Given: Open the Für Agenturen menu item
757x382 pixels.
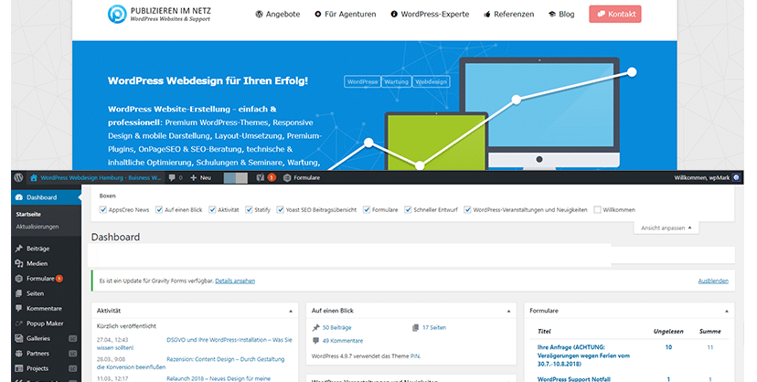Looking at the screenshot, I should 346,14.
